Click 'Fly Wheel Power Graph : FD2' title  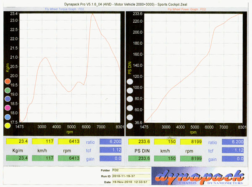pyautogui.click(x=187, y=9)
